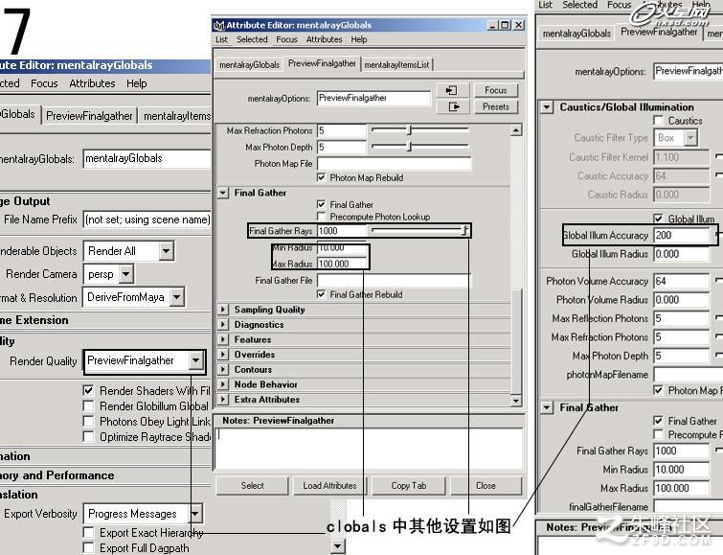Collapse Final Gather section in right window
This screenshot has width=723, height=555.
(x=547, y=407)
